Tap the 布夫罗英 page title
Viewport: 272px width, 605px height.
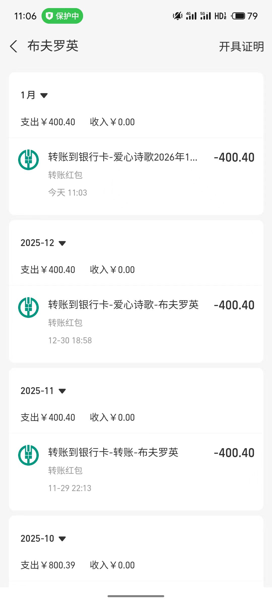click(x=53, y=46)
